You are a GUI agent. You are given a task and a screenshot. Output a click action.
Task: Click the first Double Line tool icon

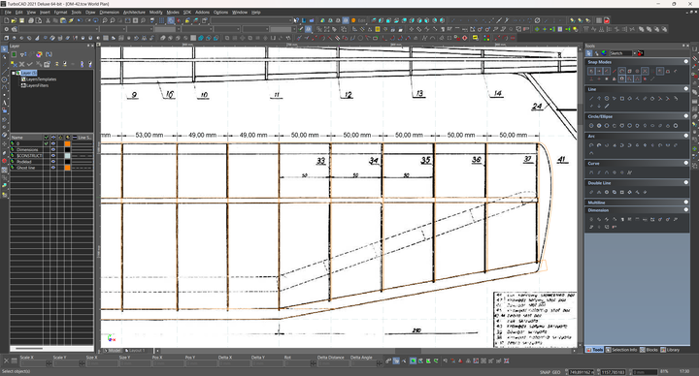pyautogui.click(x=591, y=192)
